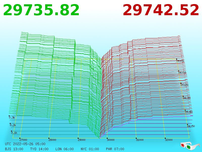Screen dimensions: 202x152
Task: Select the 04:40 time marker
Action: coord(189,112)
